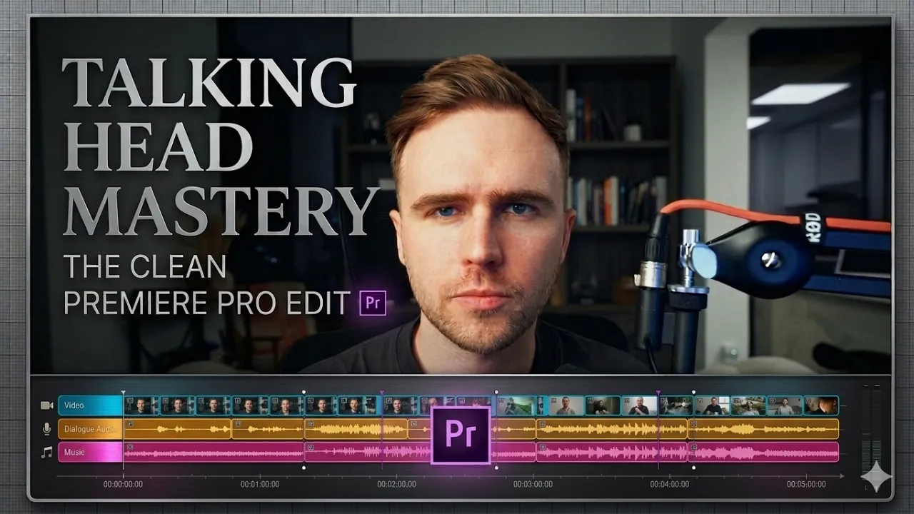
Task: Click the "THE CLEAN" subtitle line
Action: (145, 267)
